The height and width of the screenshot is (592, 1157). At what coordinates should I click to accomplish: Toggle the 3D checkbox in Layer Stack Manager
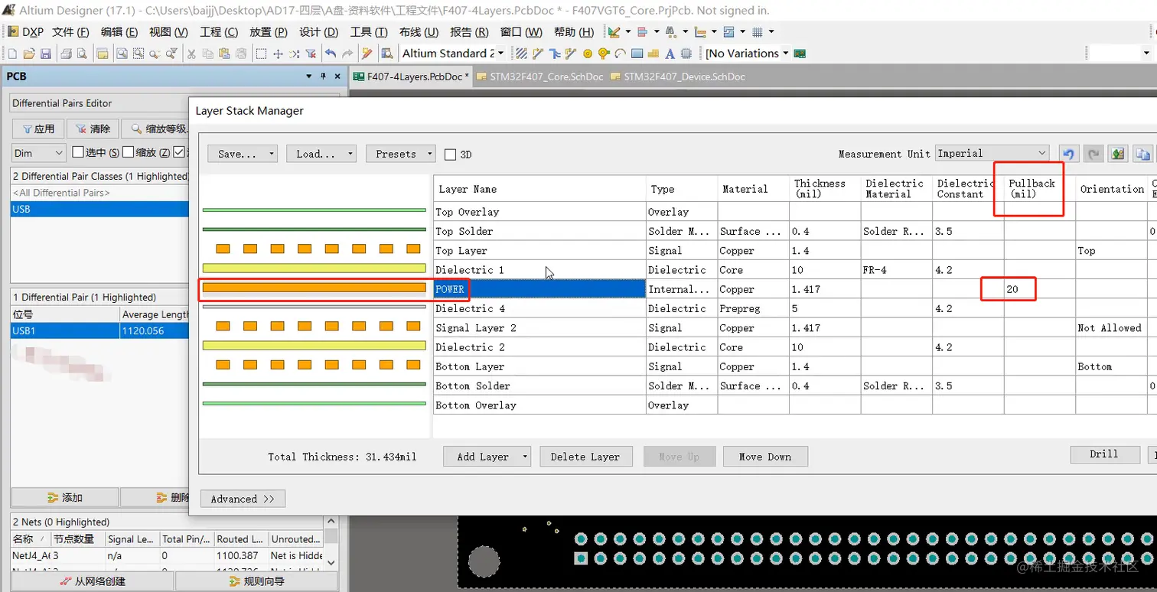pos(450,155)
